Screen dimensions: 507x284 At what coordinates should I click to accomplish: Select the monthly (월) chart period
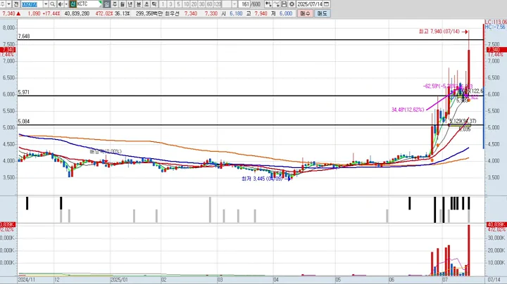(x=123, y=4)
